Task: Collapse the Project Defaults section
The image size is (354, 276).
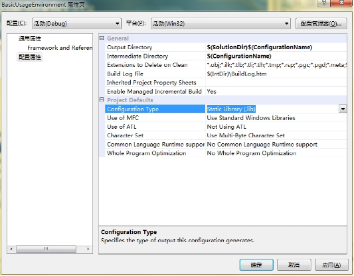Action: pos(102,100)
